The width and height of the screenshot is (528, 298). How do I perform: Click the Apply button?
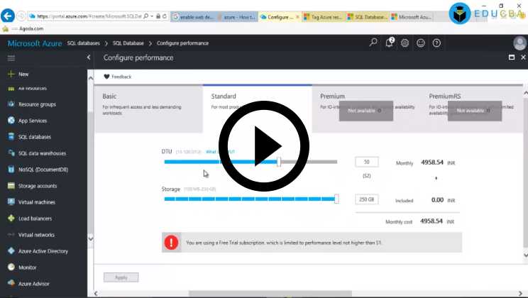tap(121, 277)
